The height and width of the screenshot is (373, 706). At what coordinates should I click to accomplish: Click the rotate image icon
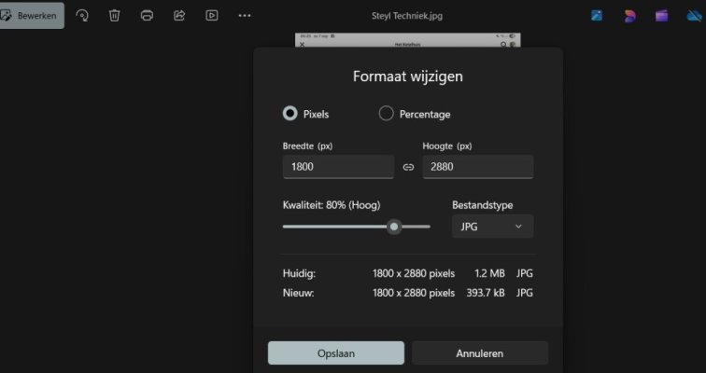82,16
